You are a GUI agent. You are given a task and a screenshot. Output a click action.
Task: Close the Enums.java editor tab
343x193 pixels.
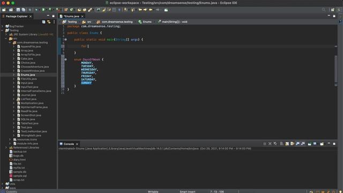pyautogui.click(x=82, y=16)
